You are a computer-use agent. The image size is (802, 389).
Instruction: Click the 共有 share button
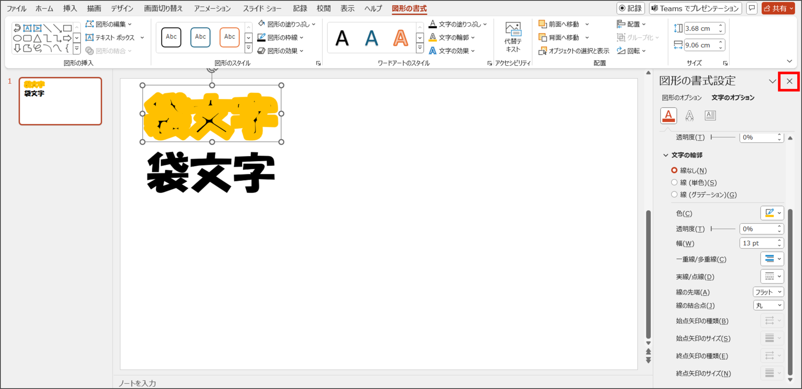pyautogui.click(x=777, y=8)
